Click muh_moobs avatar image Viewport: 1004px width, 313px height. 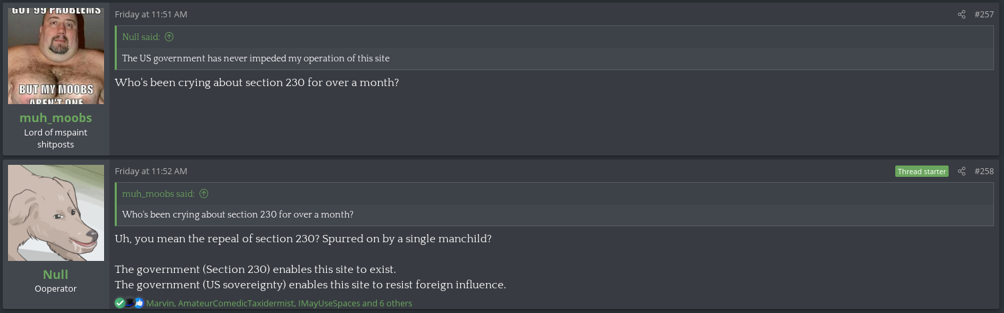[56, 56]
